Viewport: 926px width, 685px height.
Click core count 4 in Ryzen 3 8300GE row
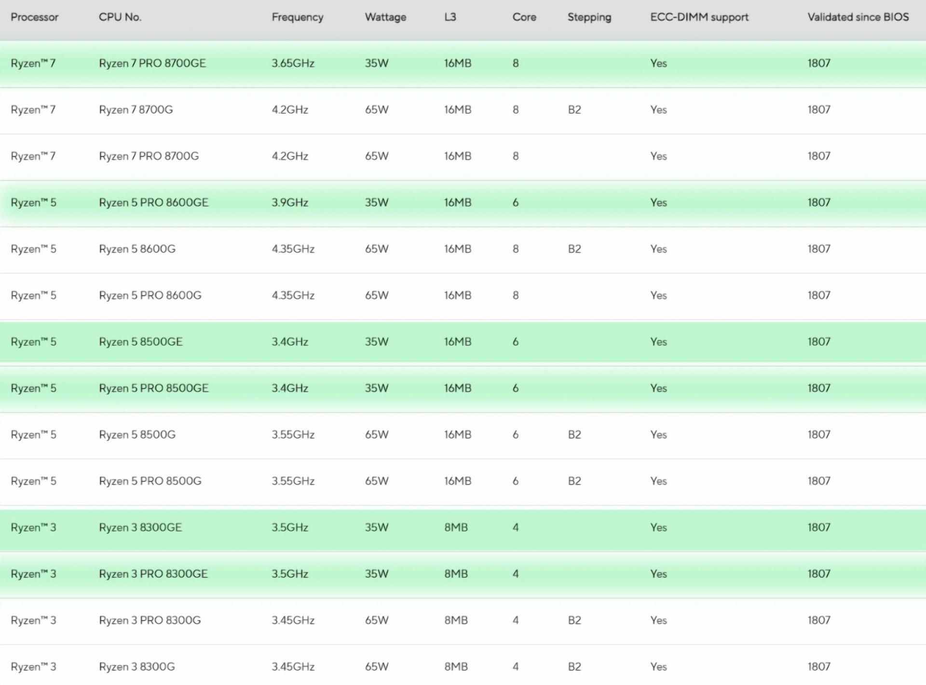(516, 528)
